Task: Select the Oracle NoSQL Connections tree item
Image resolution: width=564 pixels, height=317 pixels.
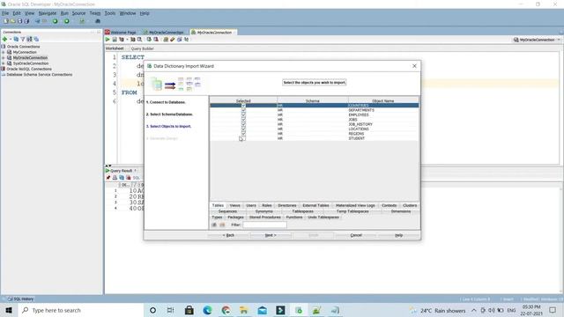Action: (x=29, y=69)
